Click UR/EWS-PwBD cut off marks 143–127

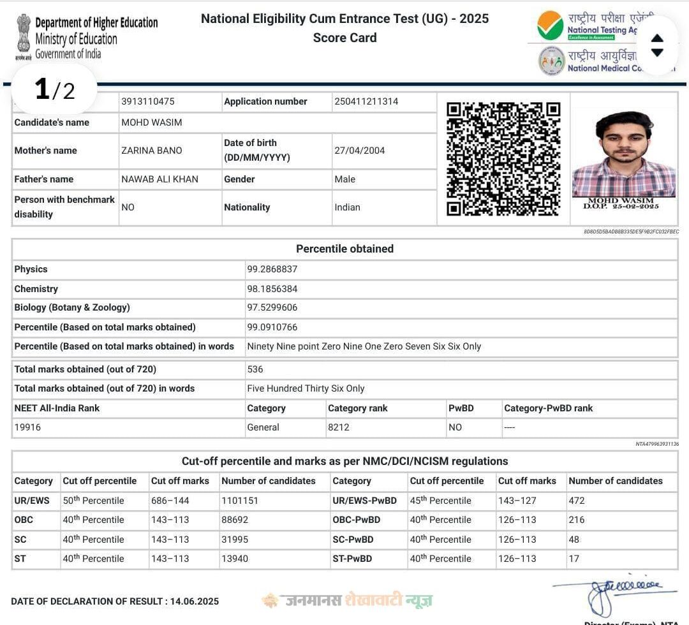[x=517, y=501]
